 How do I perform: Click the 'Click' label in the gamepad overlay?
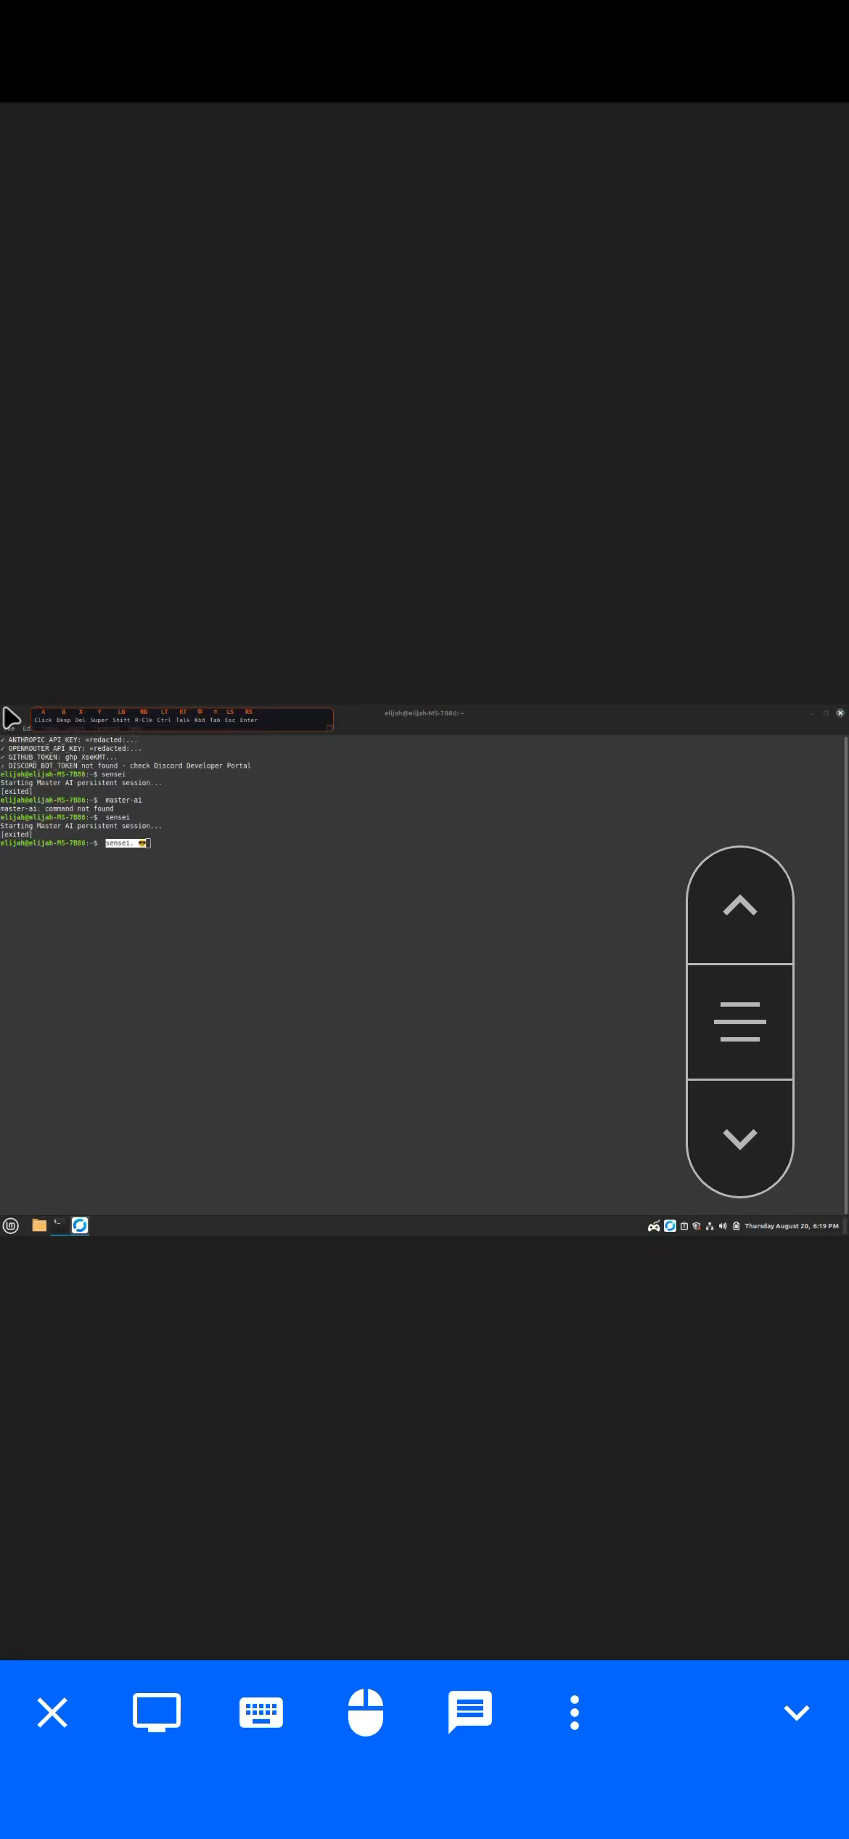44,720
